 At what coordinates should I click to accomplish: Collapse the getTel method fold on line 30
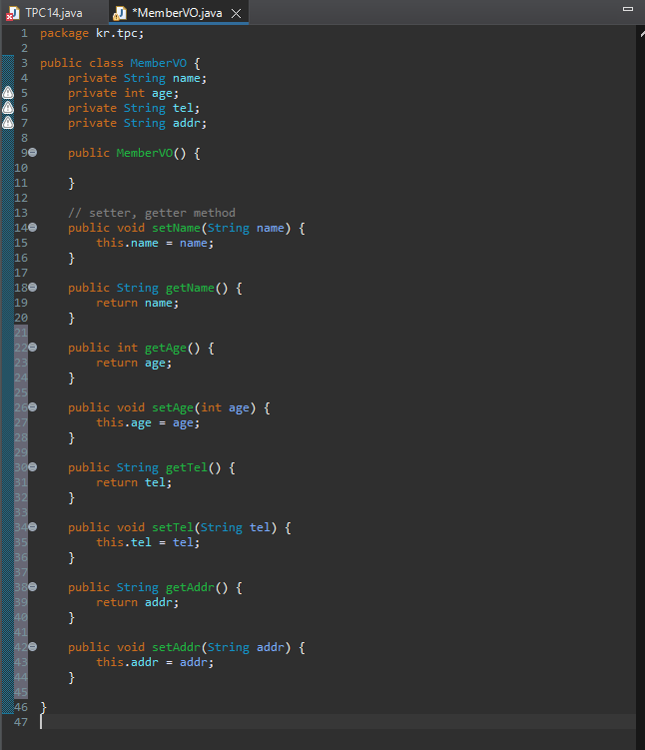(33, 467)
